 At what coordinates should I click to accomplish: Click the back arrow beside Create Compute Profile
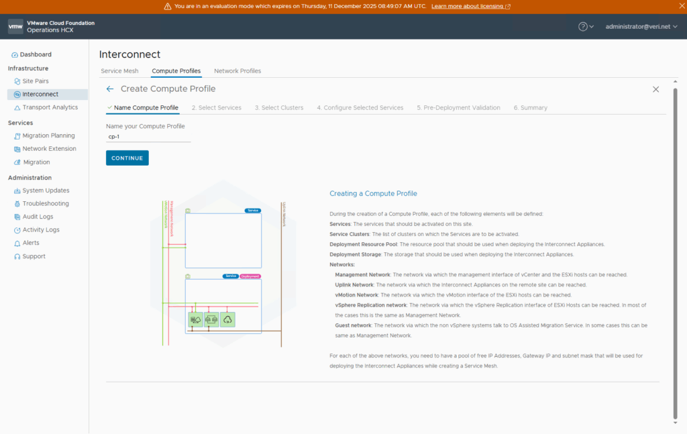coord(110,89)
